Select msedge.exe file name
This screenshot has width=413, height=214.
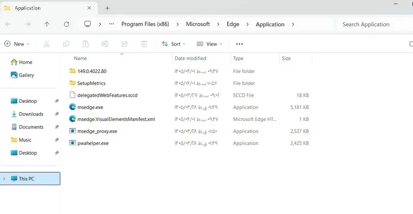click(x=90, y=107)
